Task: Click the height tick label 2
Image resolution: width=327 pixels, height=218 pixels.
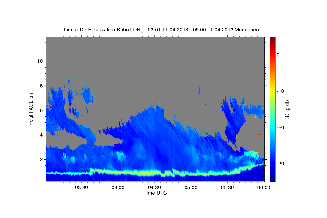Action: pyautogui.click(x=41, y=159)
